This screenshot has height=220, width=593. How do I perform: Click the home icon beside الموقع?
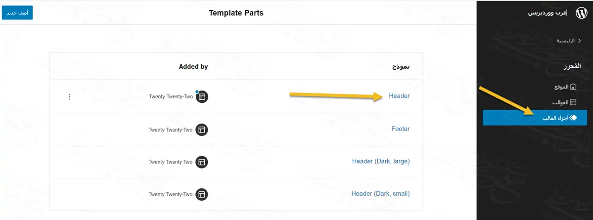573,87
